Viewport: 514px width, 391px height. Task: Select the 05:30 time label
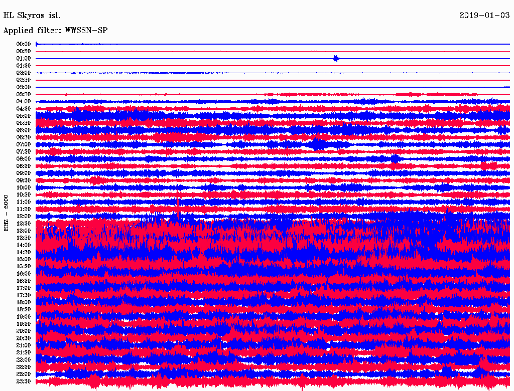[x=24, y=123]
